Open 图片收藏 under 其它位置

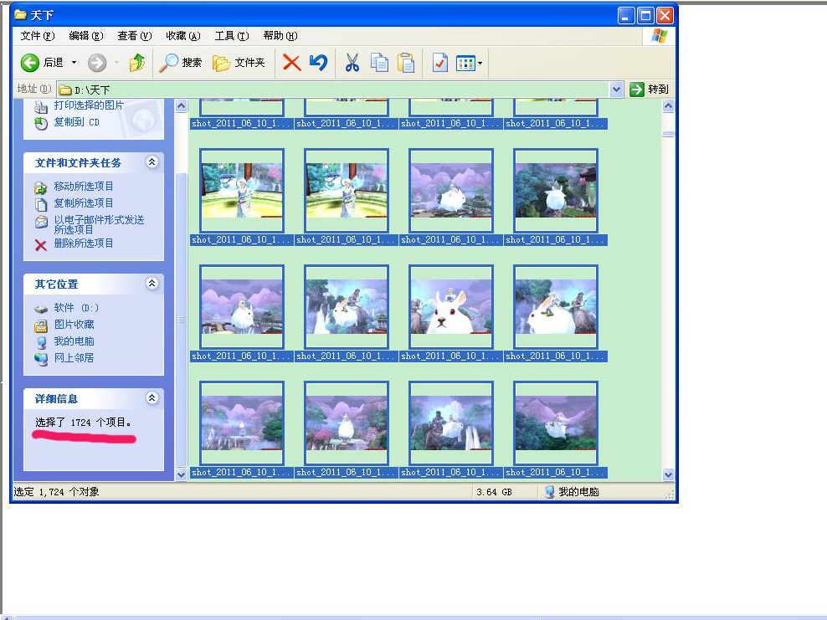74,325
